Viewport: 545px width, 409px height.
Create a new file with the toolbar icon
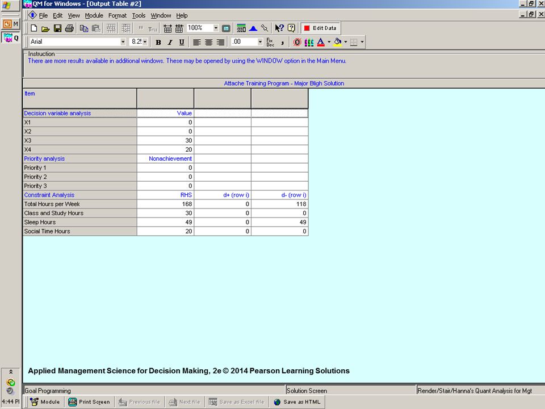(x=33, y=28)
